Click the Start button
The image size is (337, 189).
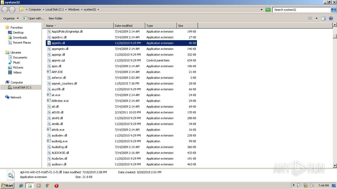[7, 186]
